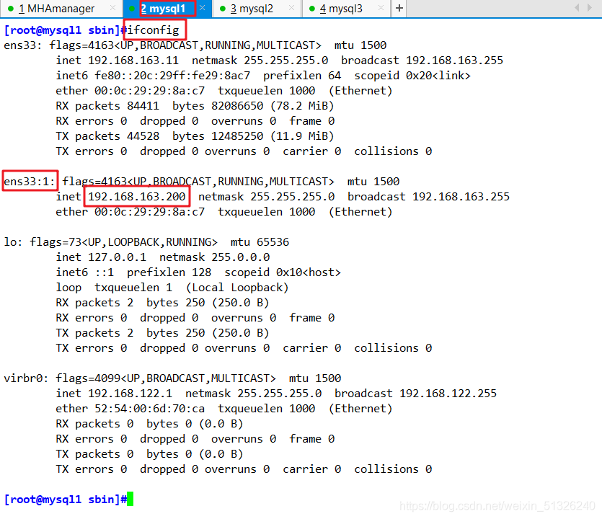Viewport: 602px width, 519px height.
Task: Click the green status dot on mysql3 tab
Action: tap(311, 9)
